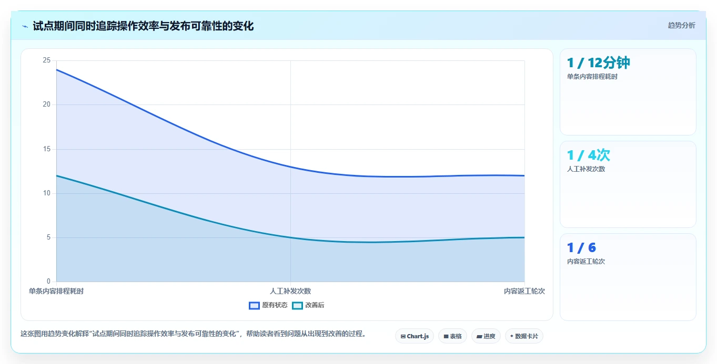Toggle the 原有状态 legend item
Image resolution: width=717 pixels, height=364 pixels.
[268, 305]
